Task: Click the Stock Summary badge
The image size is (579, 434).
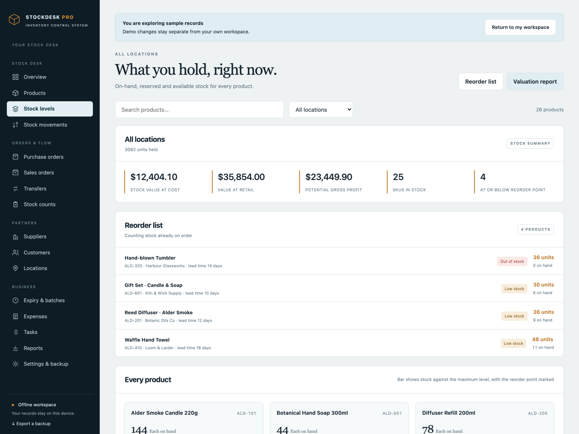Action: click(x=530, y=143)
